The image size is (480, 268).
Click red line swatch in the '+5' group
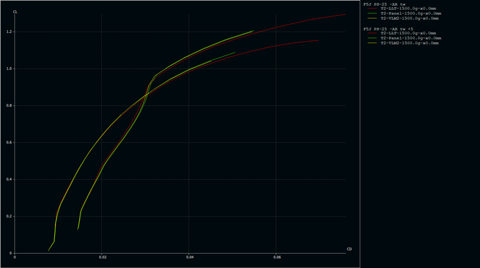373,34
